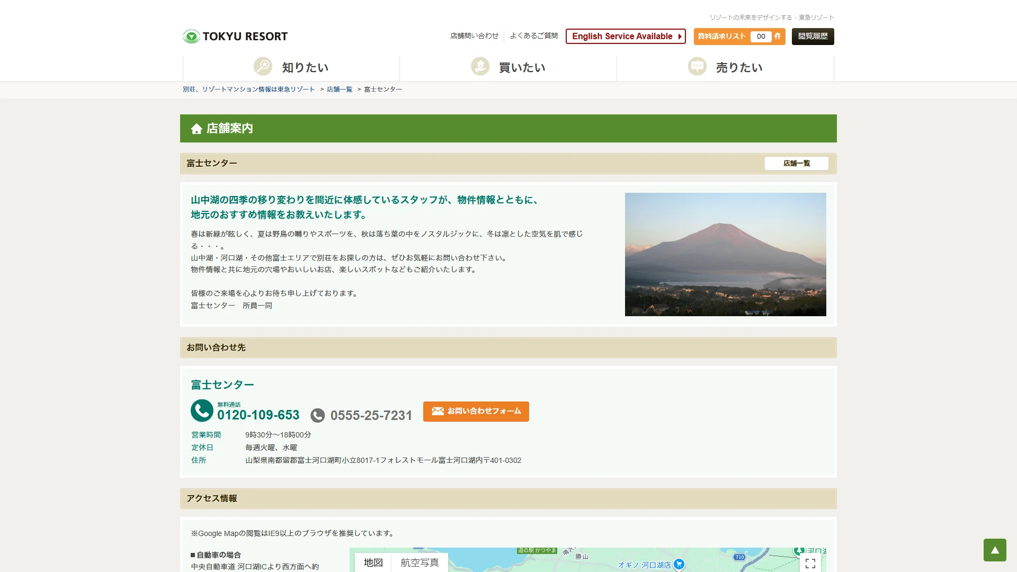Select the 売りたい navigation menu

click(x=726, y=67)
